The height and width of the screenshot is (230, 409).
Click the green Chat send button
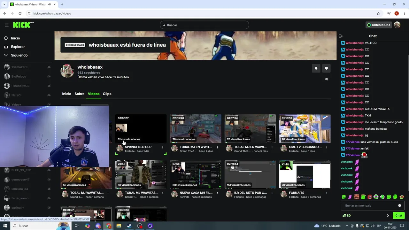398,216
